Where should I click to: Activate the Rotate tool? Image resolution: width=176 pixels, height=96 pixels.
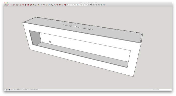[28, 5]
